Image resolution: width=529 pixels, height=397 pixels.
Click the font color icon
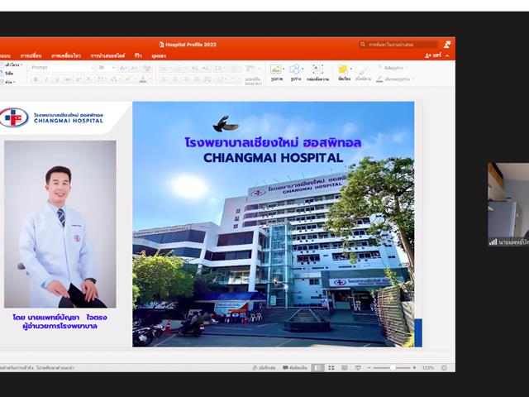click(143, 79)
